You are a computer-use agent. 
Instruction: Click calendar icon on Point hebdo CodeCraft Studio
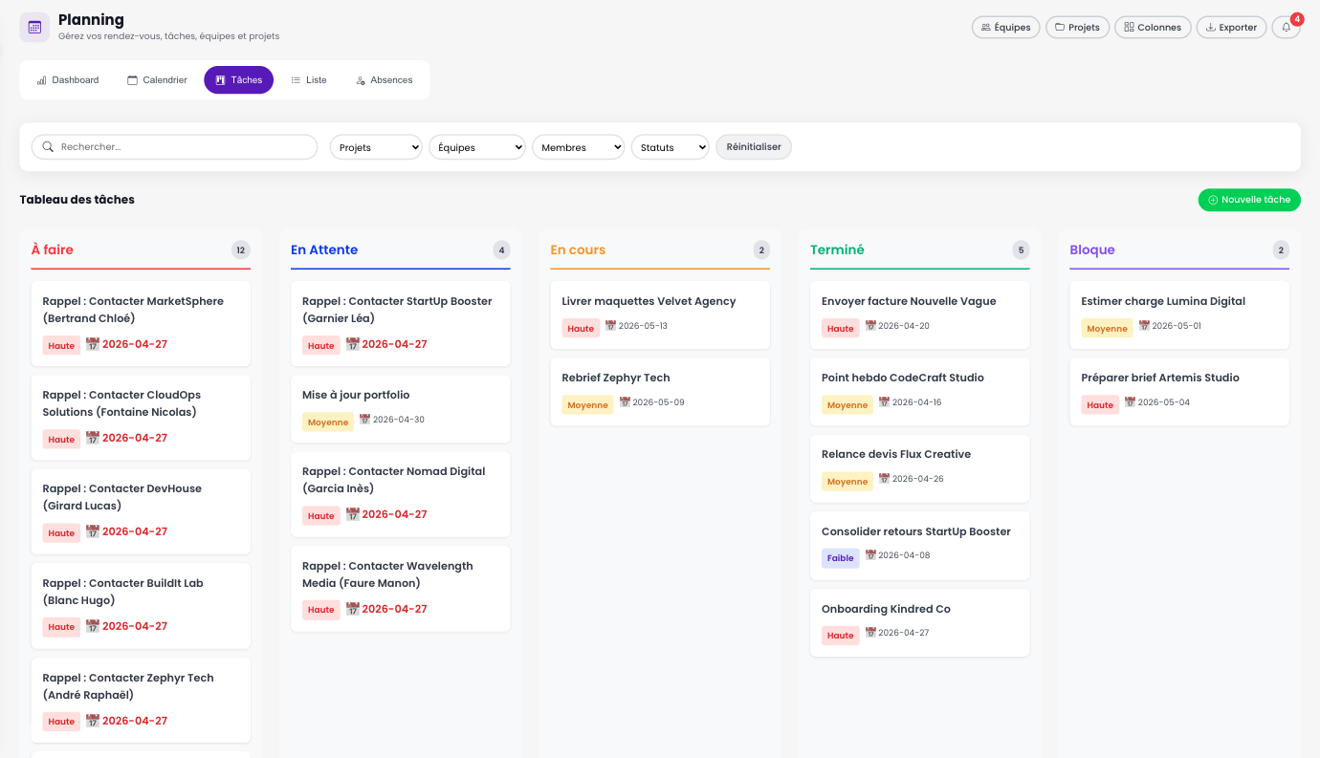pyautogui.click(x=885, y=401)
